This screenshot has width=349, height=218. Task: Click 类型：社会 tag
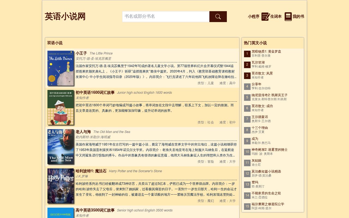[206, 122]
